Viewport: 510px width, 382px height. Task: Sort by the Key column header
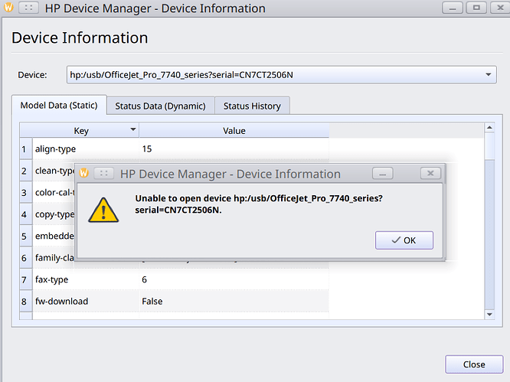[81, 131]
